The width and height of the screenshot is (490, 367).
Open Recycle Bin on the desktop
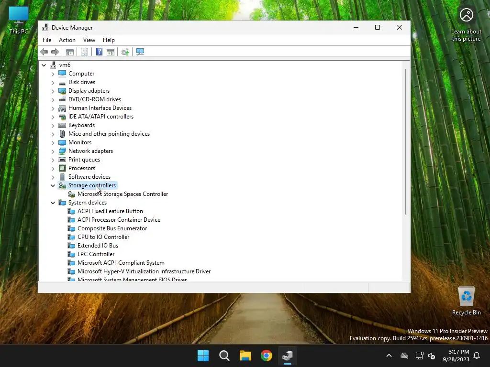pyautogui.click(x=466, y=301)
